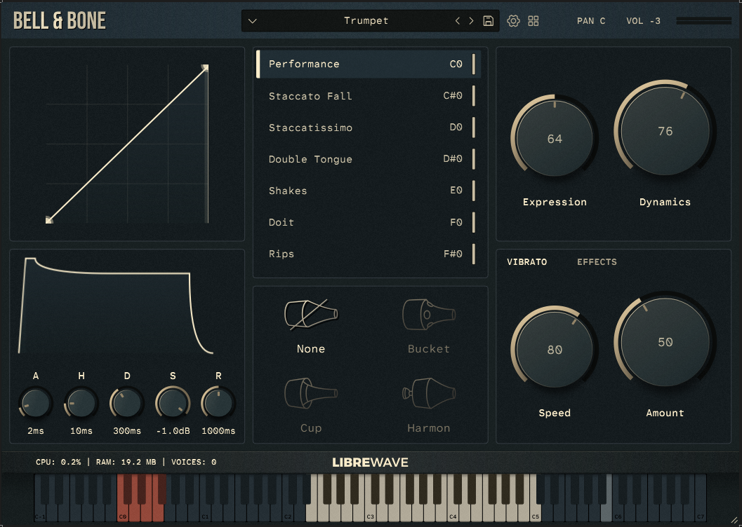Screen dimensions: 742x527
Task: Select the Double Tongue articulation
Action: [x=369, y=159]
